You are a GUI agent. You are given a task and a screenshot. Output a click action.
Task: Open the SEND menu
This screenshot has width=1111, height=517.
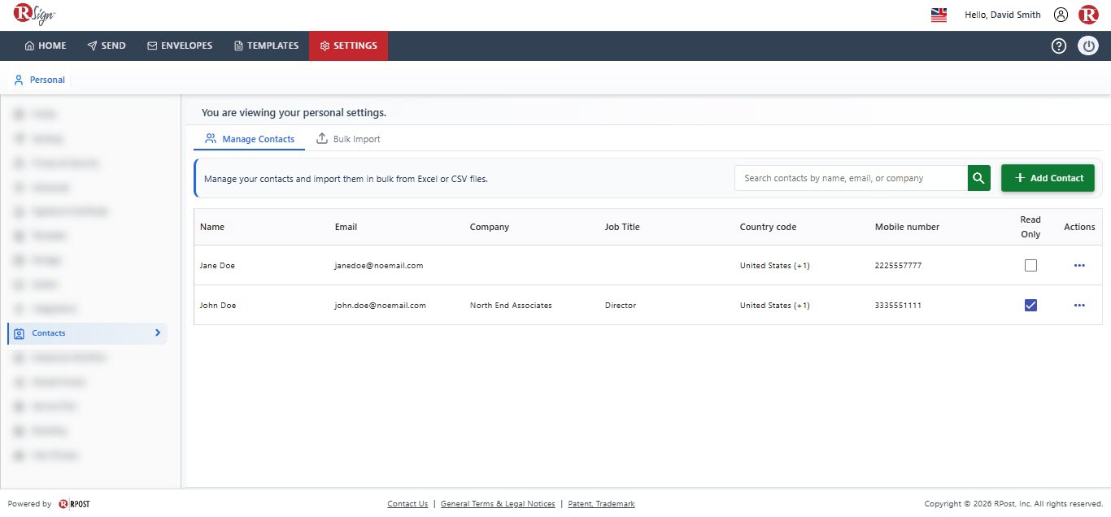107,46
